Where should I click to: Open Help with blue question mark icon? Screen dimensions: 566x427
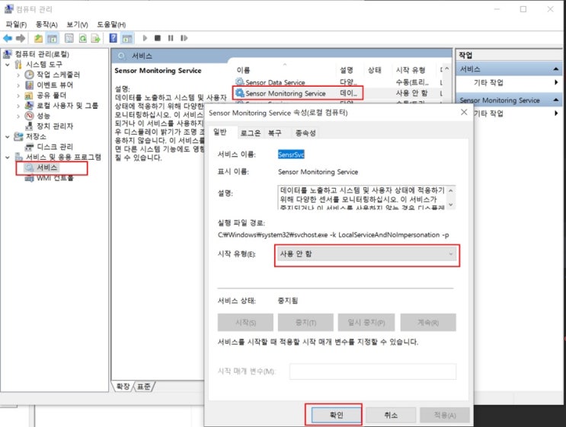click(113, 38)
